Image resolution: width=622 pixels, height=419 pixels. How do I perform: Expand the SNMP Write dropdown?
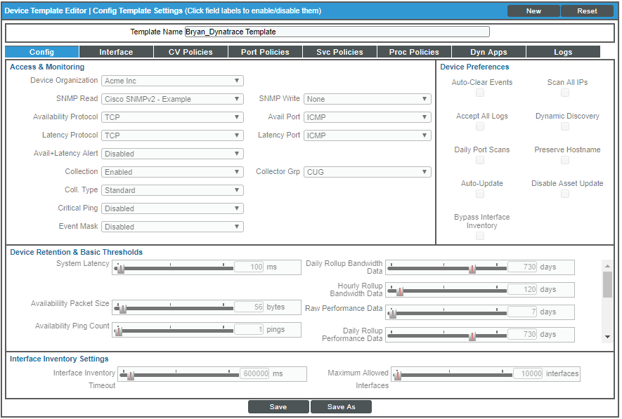click(368, 99)
